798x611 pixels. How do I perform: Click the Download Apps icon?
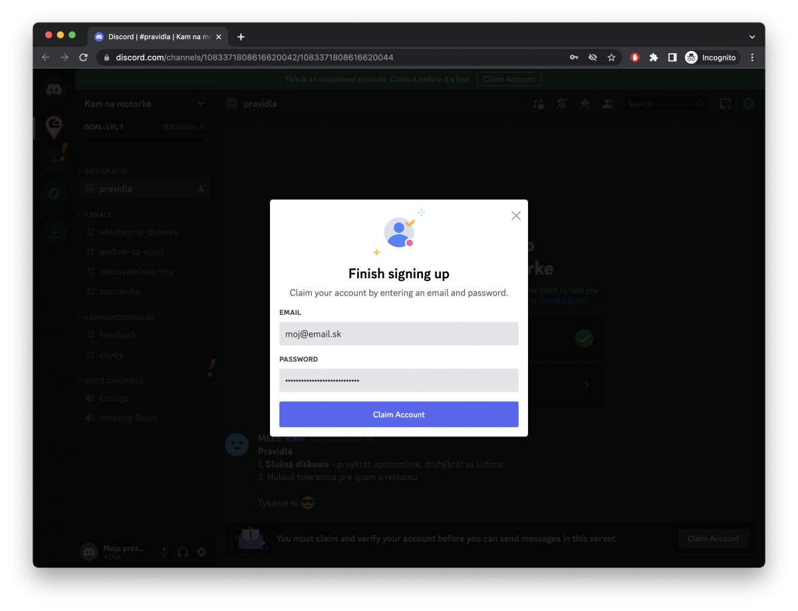coord(54,232)
